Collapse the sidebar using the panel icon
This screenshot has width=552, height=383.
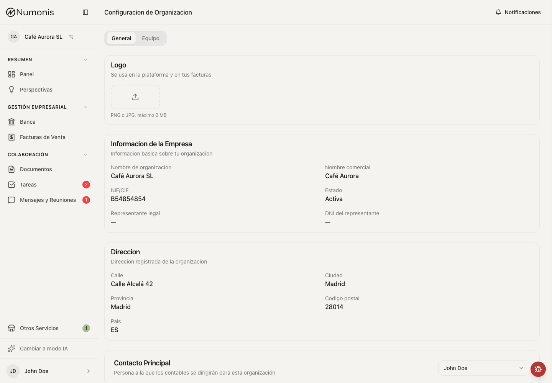[x=85, y=12]
